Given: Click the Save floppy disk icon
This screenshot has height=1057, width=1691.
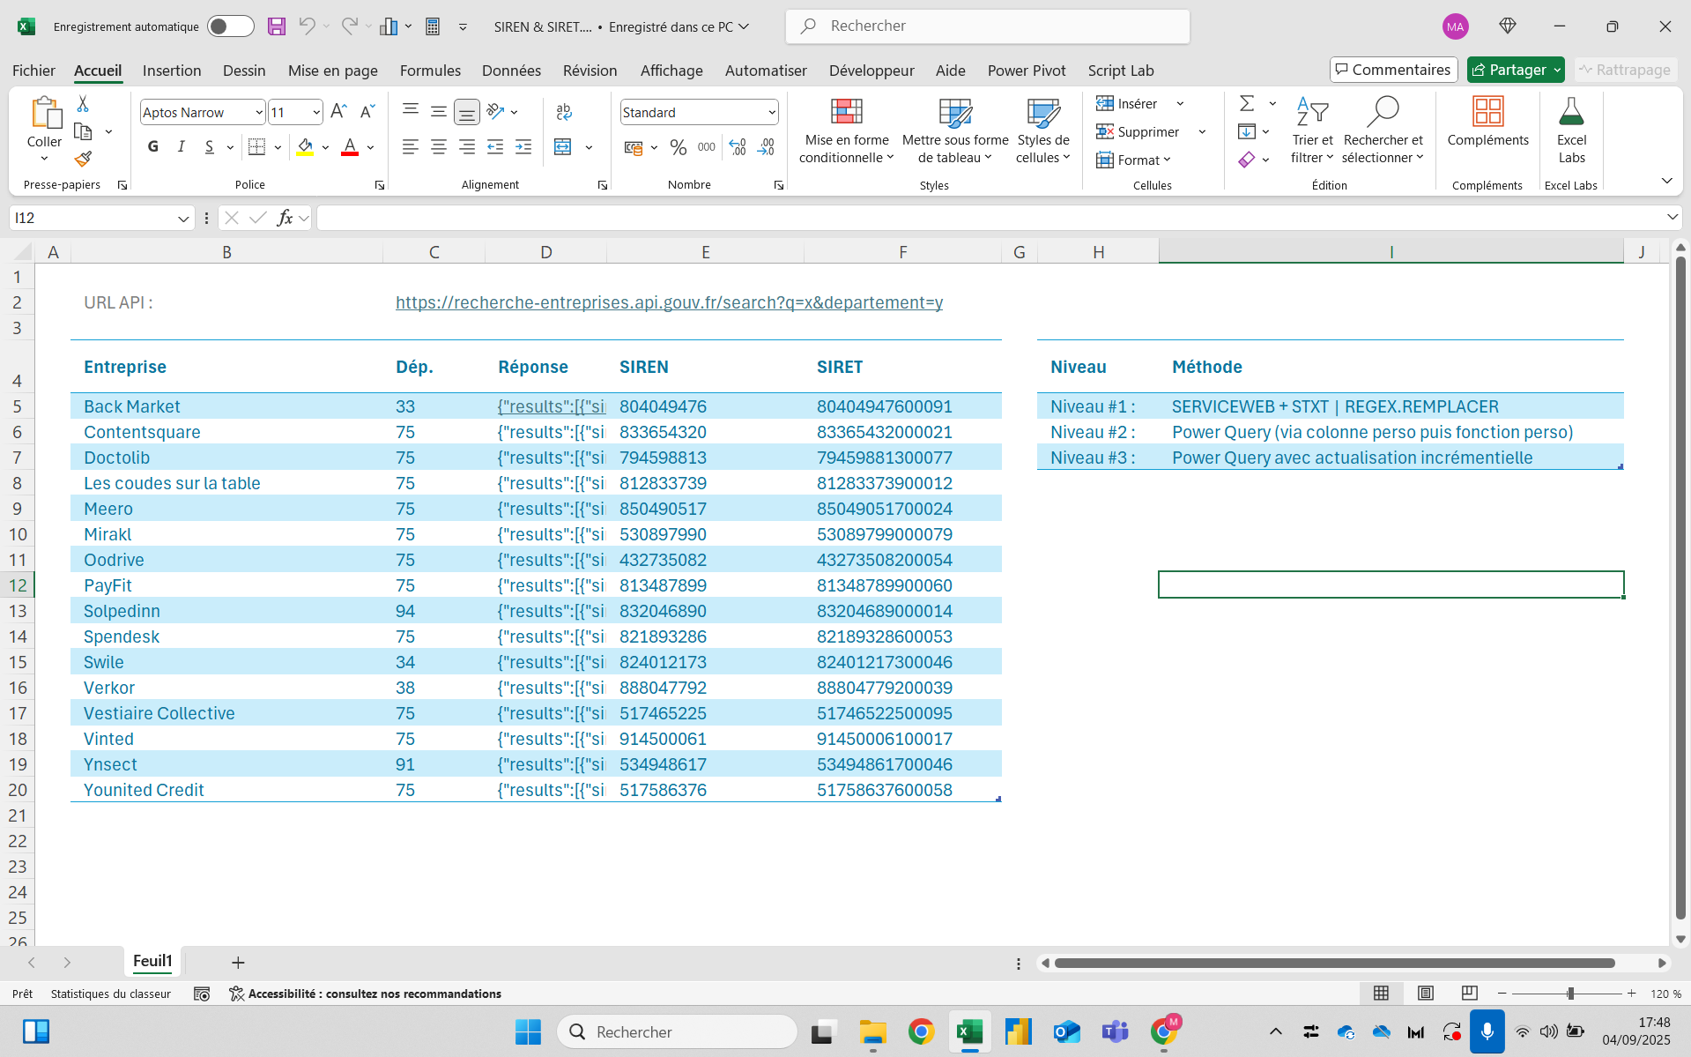Looking at the screenshot, I should pos(277,26).
